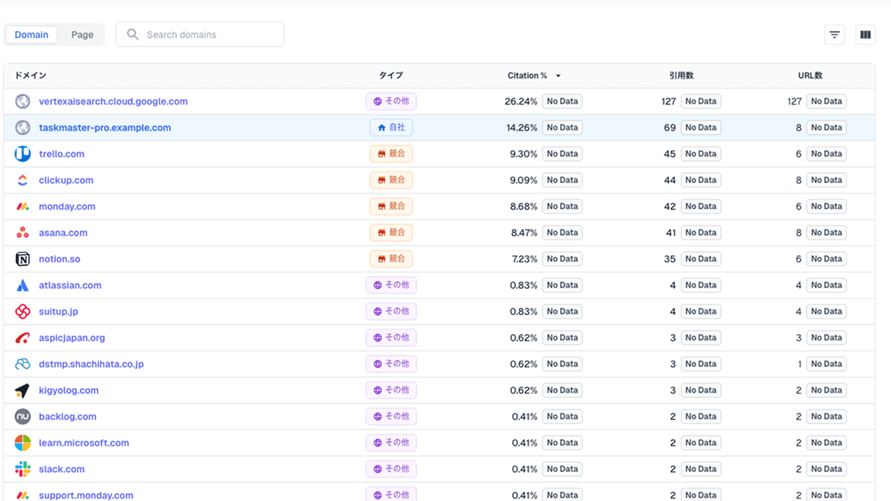Click the Trello logo icon
The width and height of the screenshot is (891, 501).
tap(23, 154)
